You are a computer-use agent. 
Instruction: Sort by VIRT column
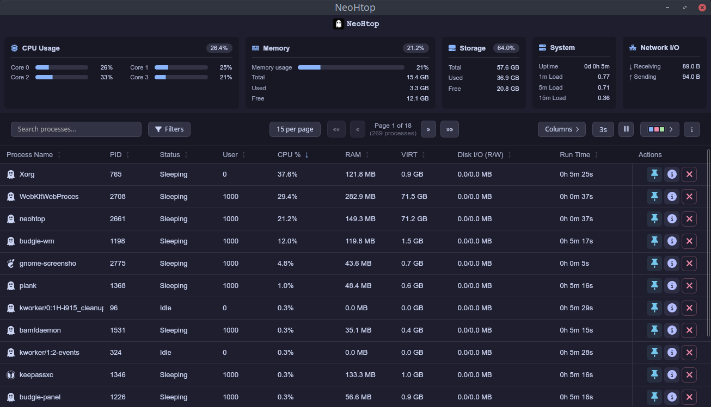pos(413,155)
